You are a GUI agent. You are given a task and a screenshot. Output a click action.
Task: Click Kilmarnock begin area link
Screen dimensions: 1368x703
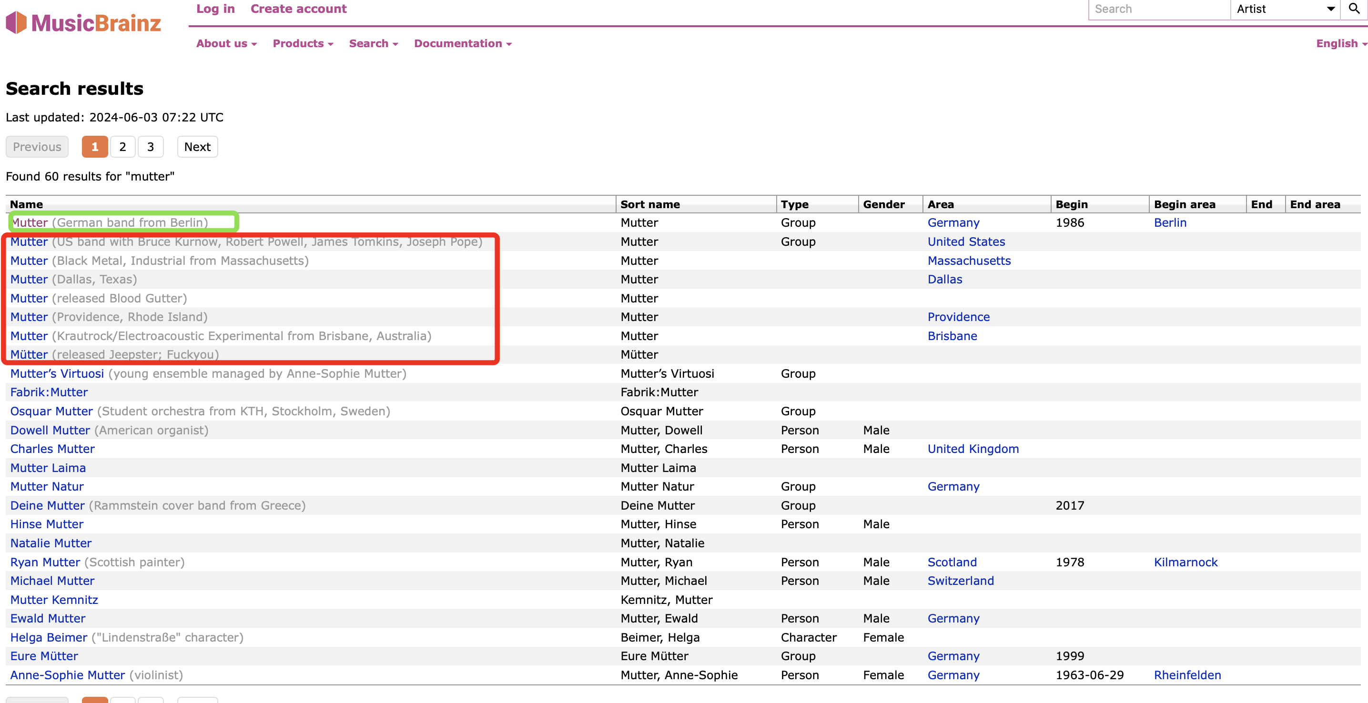click(1186, 563)
